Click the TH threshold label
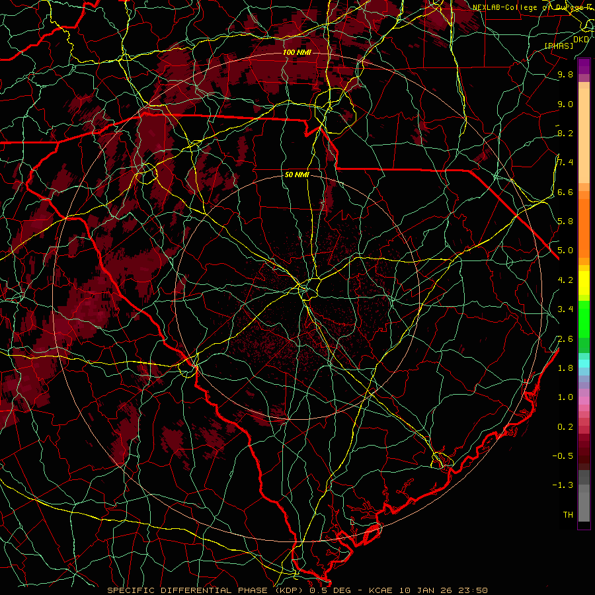Image resolution: width=595 pixels, height=595 pixels. 568,514
